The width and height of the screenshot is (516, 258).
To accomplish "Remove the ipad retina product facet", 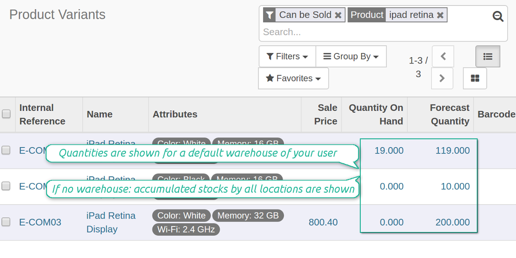I will (440, 15).
